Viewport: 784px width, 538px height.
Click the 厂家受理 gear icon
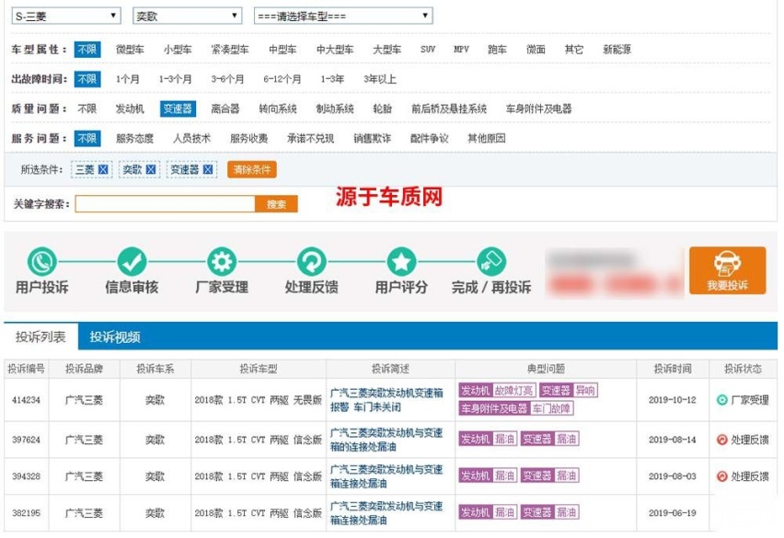pyautogui.click(x=222, y=261)
